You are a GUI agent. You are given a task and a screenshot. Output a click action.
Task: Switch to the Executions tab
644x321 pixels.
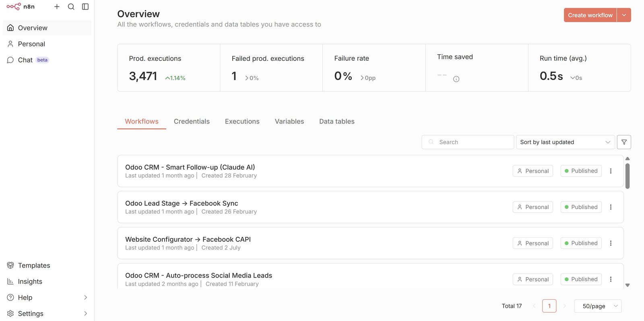point(242,121)
